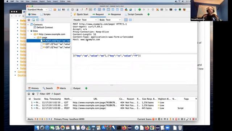This screenshot has width=232, height=131.
Task: Click the funnel filter icon in History toolbar
Action: [x=38, y=94]
